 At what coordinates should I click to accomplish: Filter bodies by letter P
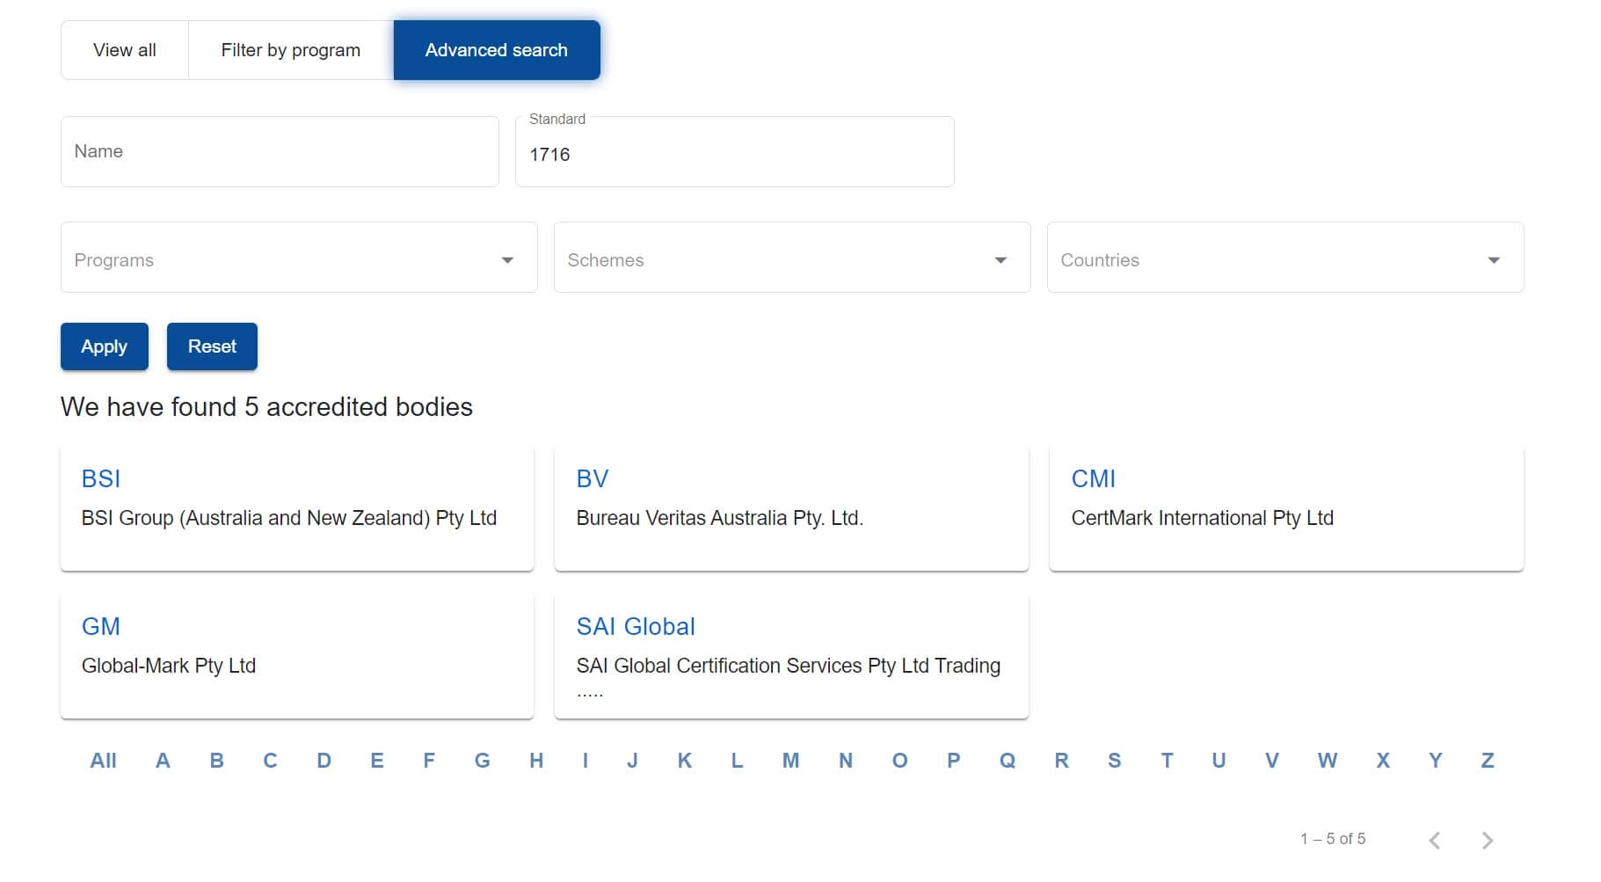(954, 761)
